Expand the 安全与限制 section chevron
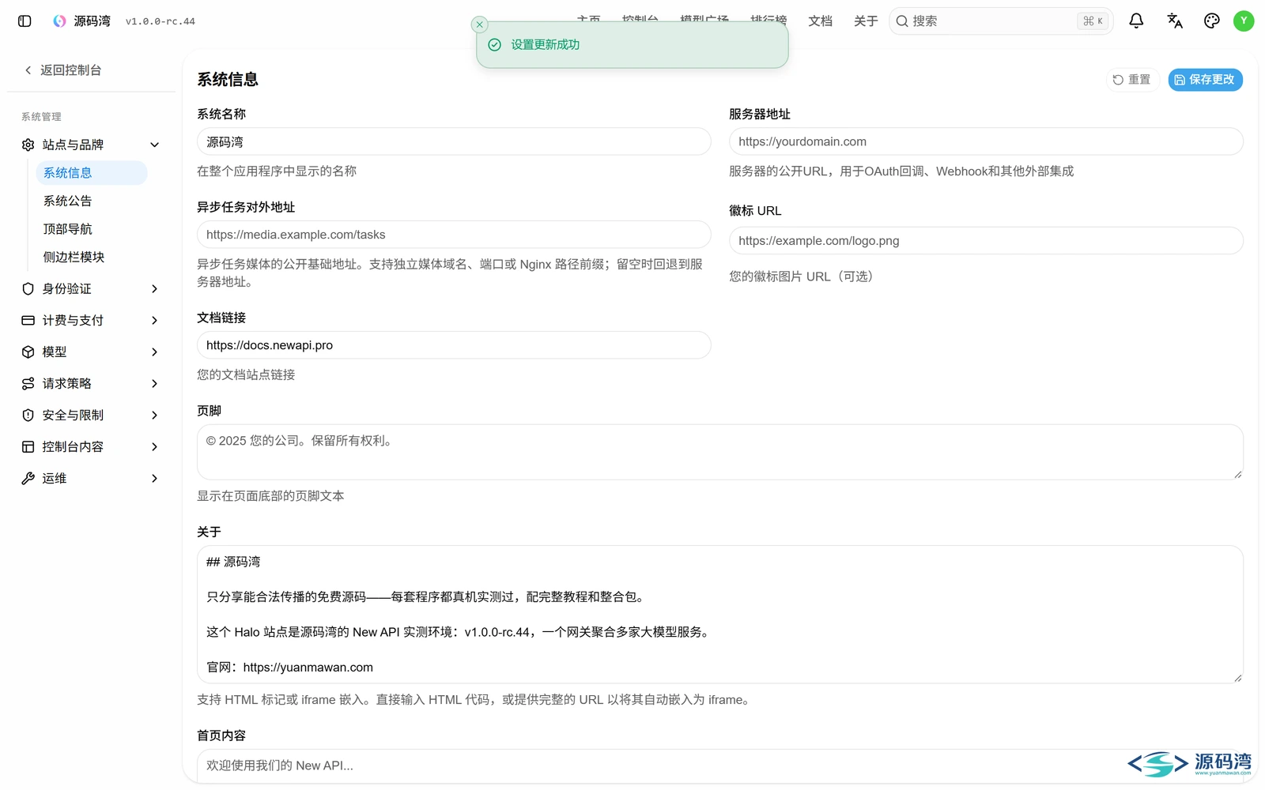Image resolution: width=1265 pixels, height=790 pixels. coord(155,415)
